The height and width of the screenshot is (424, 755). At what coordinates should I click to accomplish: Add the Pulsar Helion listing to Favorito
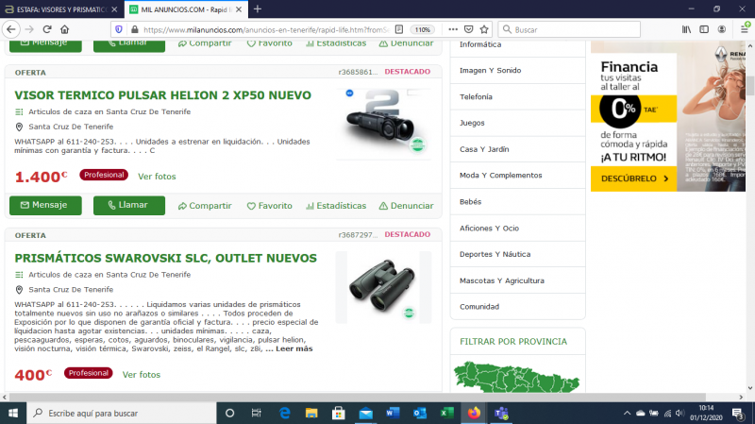tap(269, 206)
